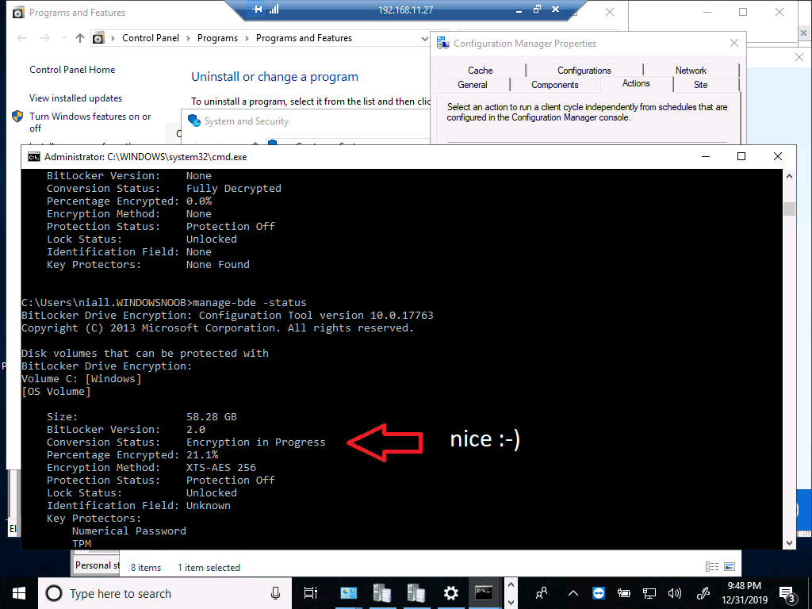Open TeamViewer tray icon
Viewport: 812px width, 609px height.
tap(598, 593)
